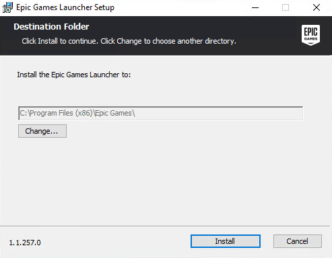Click the 'GAMES' text inside the logo

point(310,39)
